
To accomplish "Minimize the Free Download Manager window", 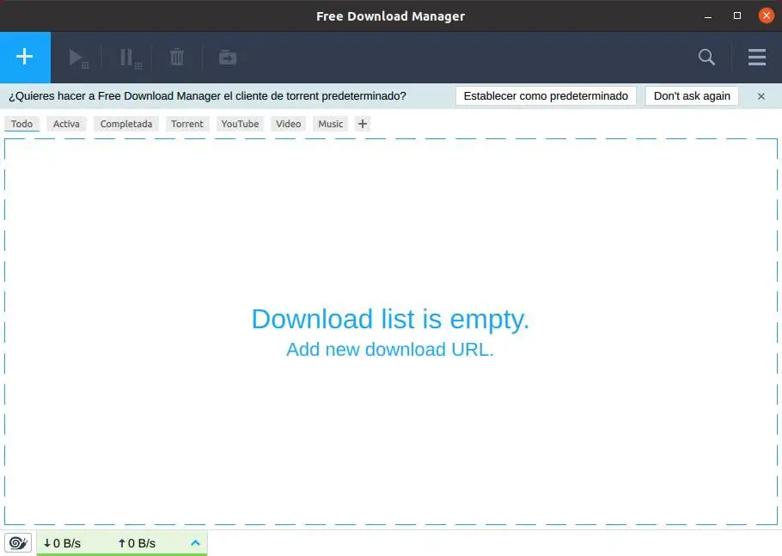I will (x=708, y=16).
